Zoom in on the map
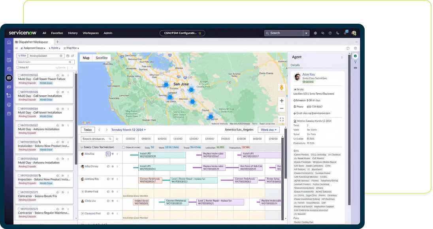433x229 pixels. click(x=282, y=100)
